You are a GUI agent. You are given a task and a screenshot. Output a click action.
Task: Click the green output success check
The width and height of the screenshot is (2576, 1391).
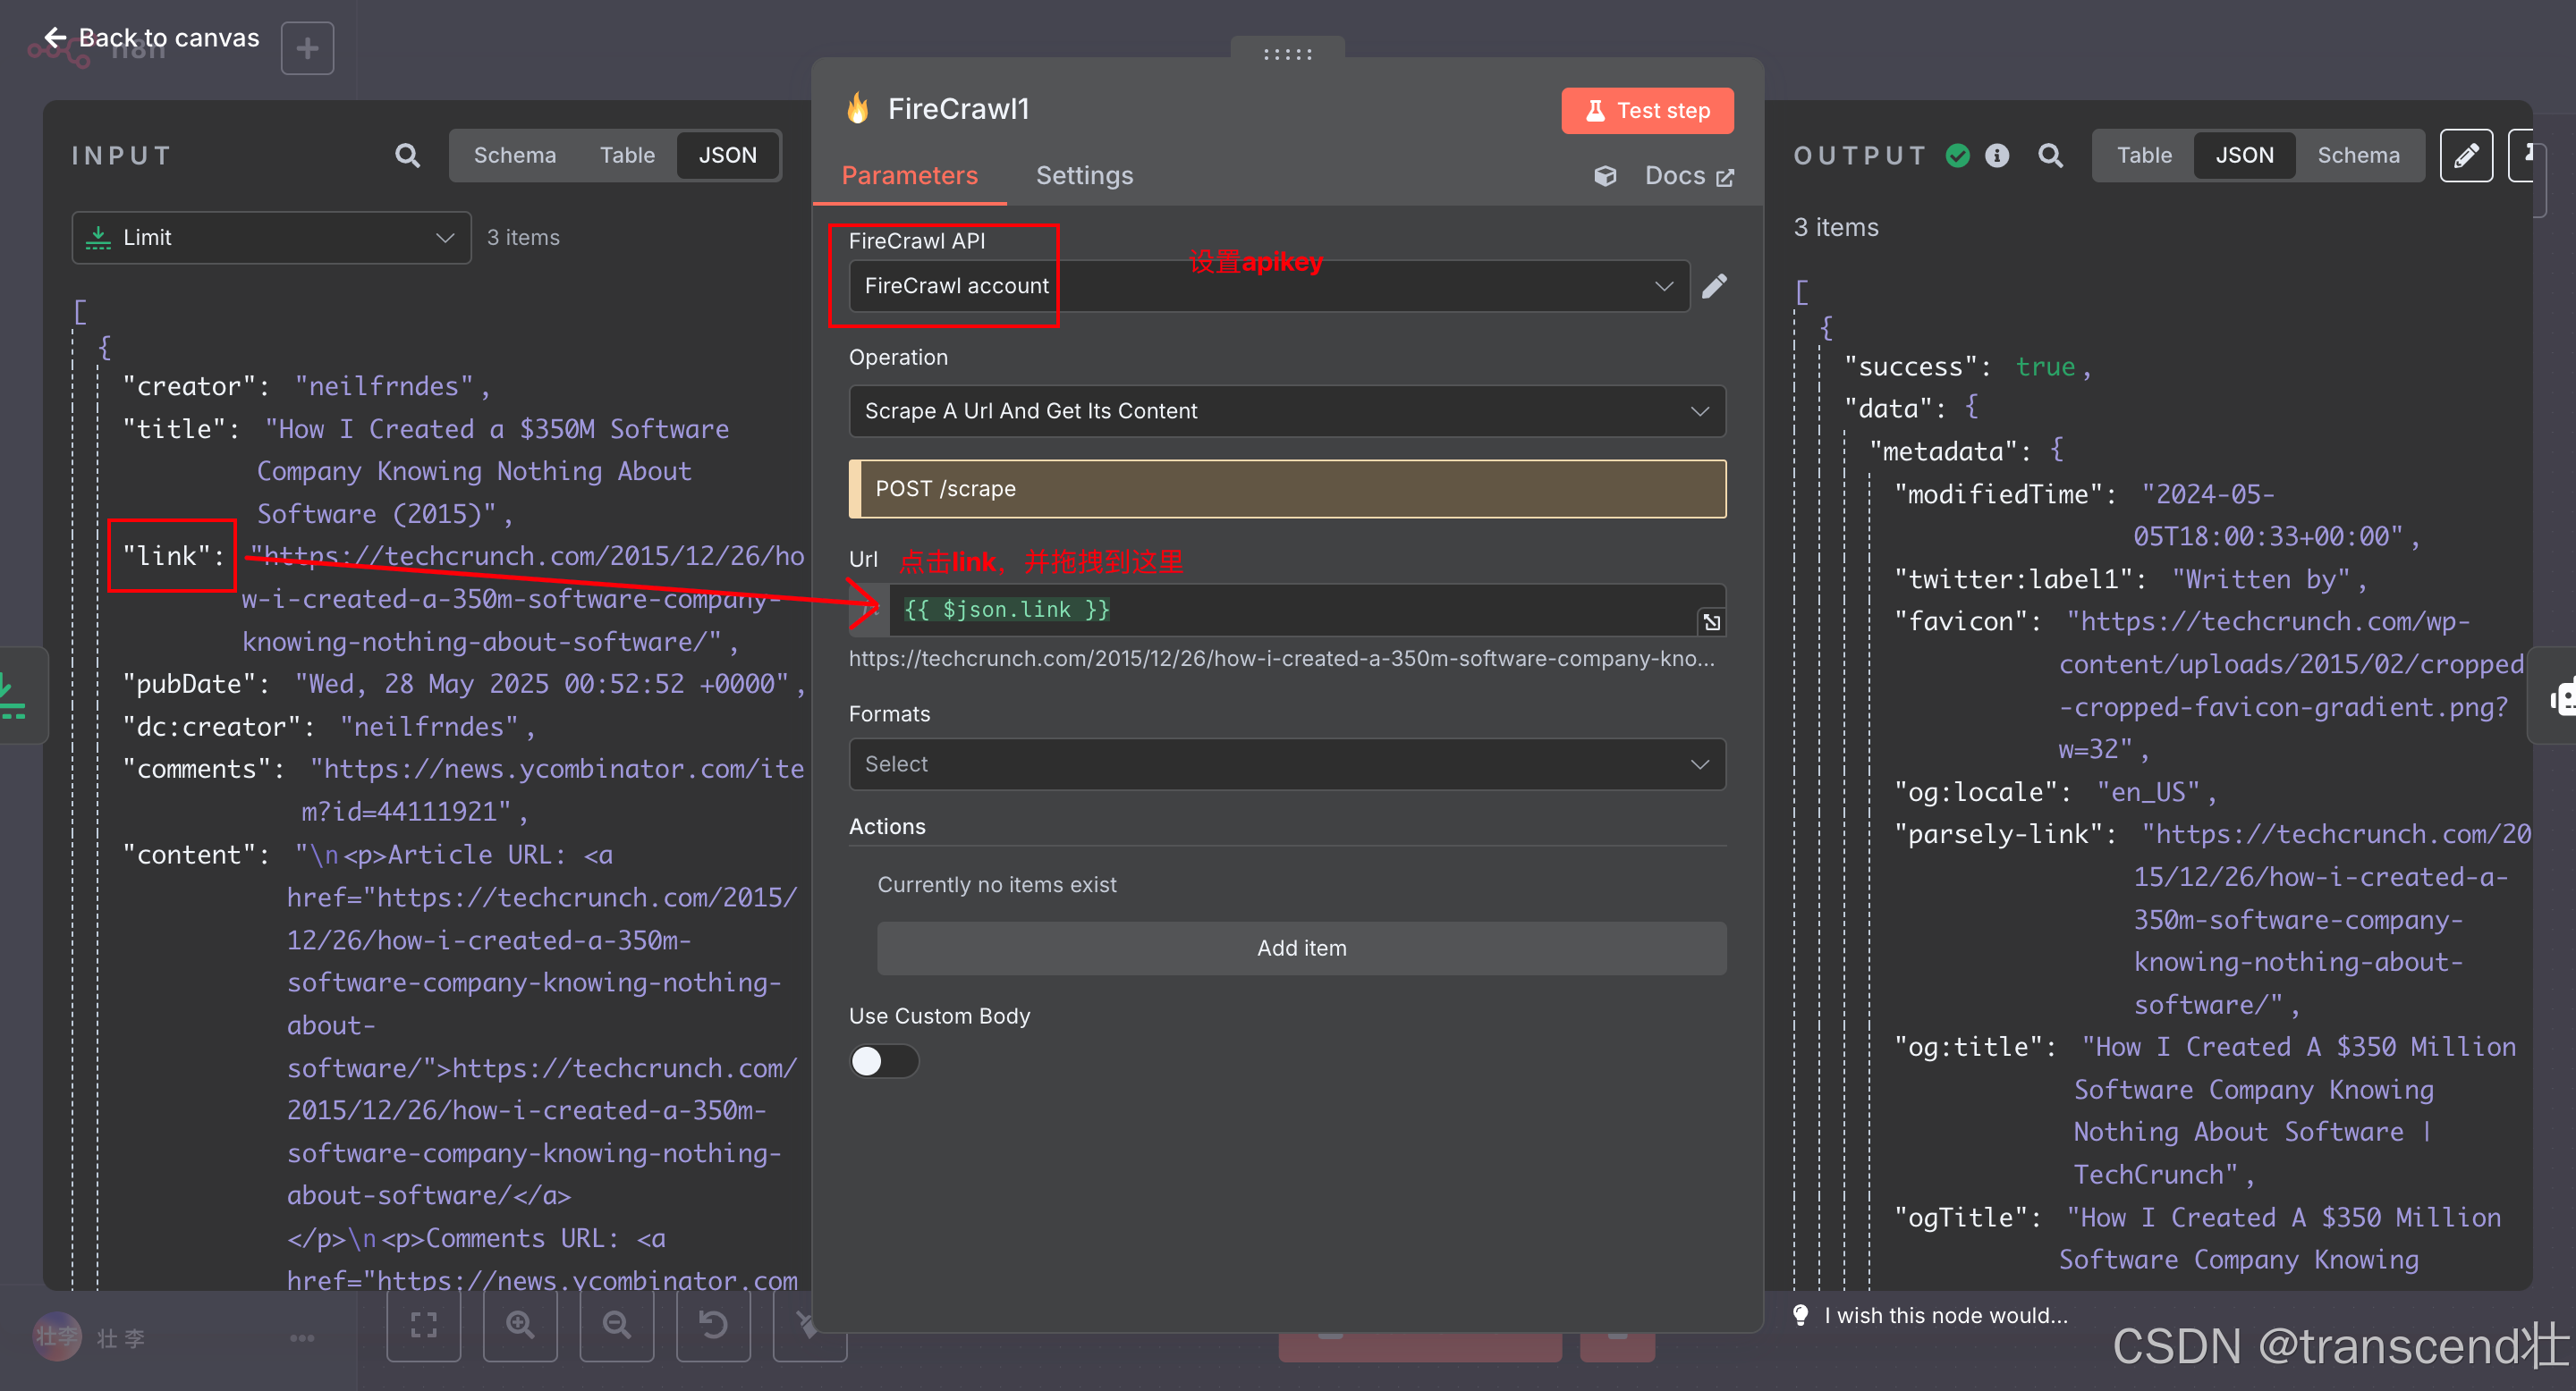point(1958,155)
